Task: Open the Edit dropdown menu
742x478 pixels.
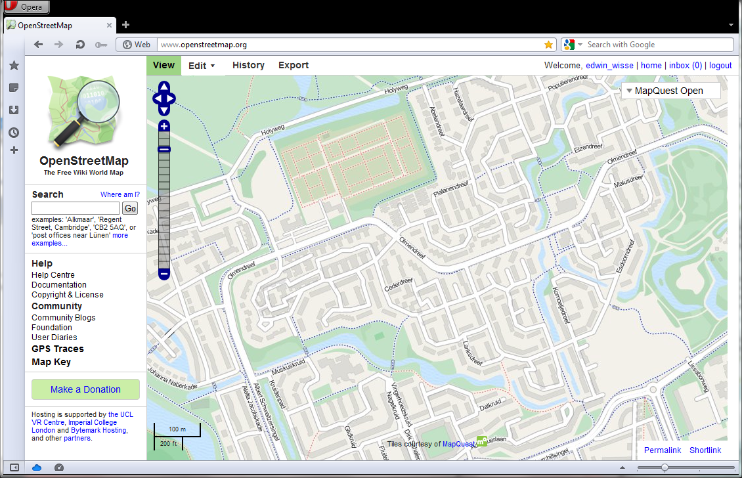Action: click(x=202, y=65)
